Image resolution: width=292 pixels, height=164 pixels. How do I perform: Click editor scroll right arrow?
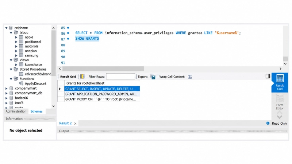[x=280, y=69]
